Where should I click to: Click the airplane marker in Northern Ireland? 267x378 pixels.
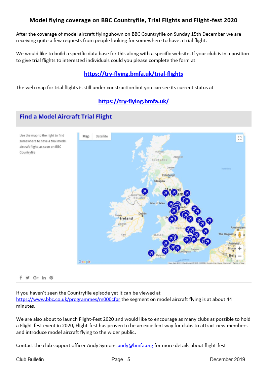[x=145, y=192]
